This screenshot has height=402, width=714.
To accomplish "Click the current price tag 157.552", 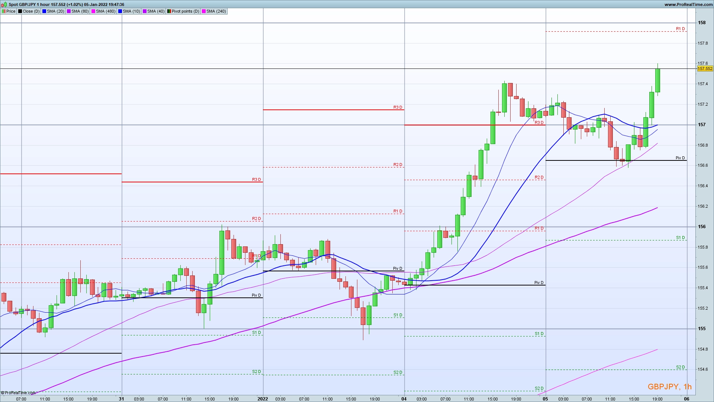I will pos(705,69).
